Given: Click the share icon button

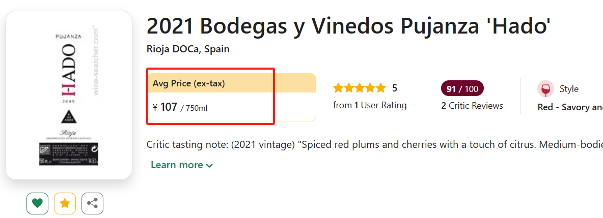Looking at the screenshot, I should (92, 203).
